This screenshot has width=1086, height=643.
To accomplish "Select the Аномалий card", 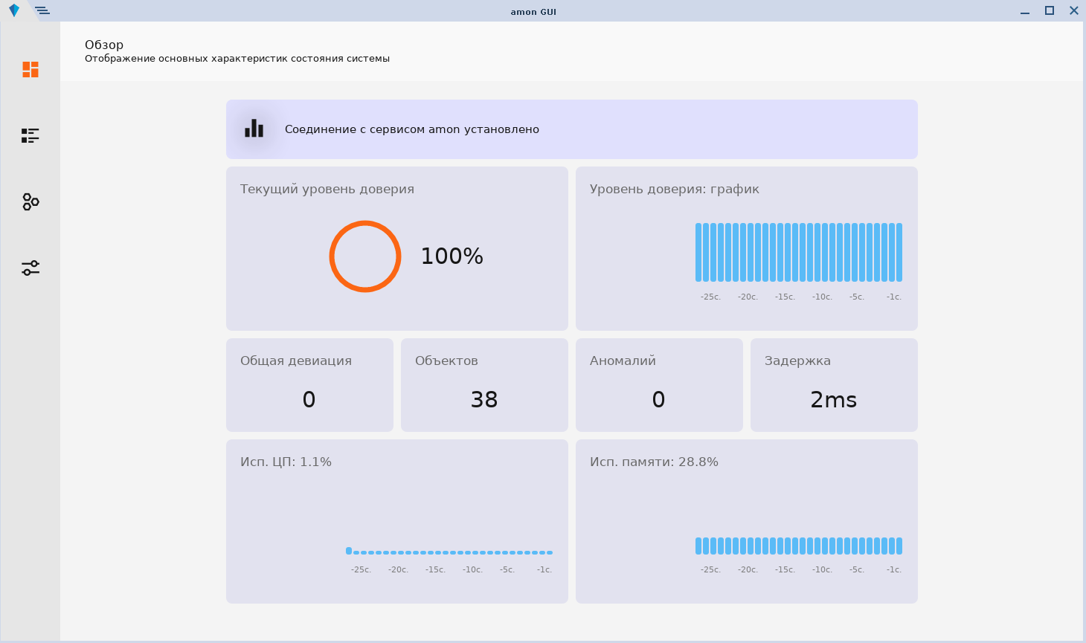I will click(659, 385).
